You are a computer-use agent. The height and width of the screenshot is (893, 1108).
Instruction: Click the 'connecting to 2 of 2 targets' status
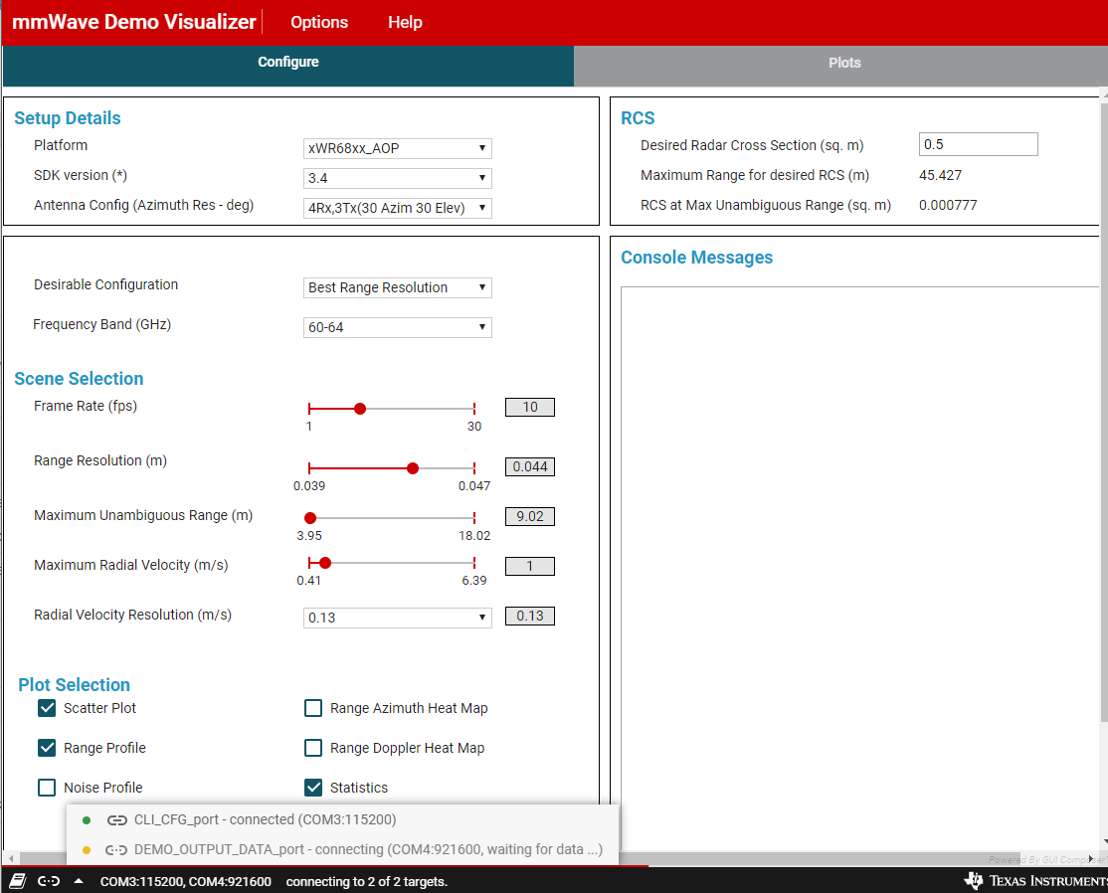coord(367,882)
